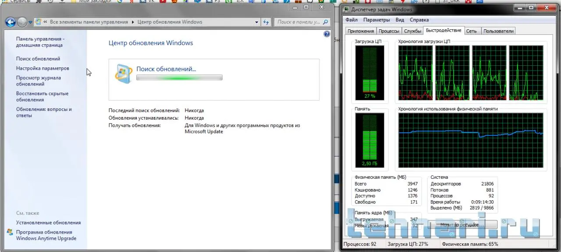
Task: Click the Control Panel icon in address bar
Action: click(38, 22)
